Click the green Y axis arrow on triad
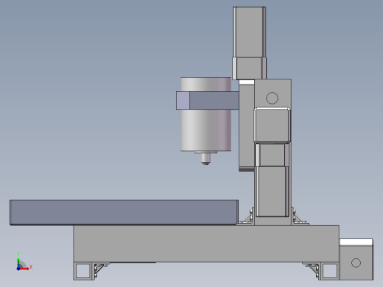The height and width of the screenshot is (287, 383). coord(18,262)
